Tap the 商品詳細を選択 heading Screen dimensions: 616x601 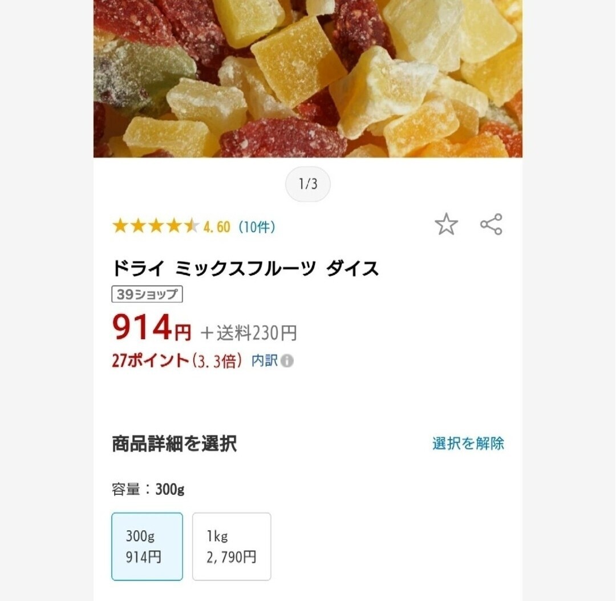pos(175,443)
